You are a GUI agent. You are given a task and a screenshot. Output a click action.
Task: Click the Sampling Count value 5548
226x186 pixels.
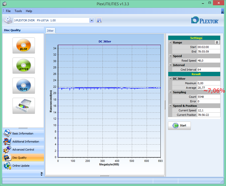pyautogui.click(x=209, y=97)
